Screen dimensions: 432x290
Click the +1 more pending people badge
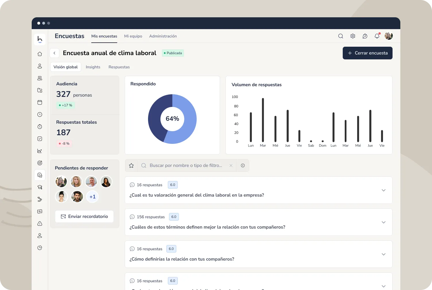click(92, 197)
